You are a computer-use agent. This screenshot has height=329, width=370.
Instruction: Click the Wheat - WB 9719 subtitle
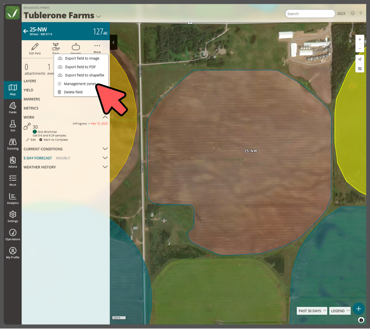point(41,34)
